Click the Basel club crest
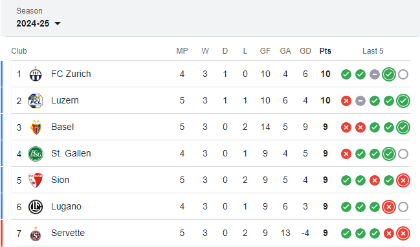Viewport: 420px width, 247px height. [x=36, y=127]
